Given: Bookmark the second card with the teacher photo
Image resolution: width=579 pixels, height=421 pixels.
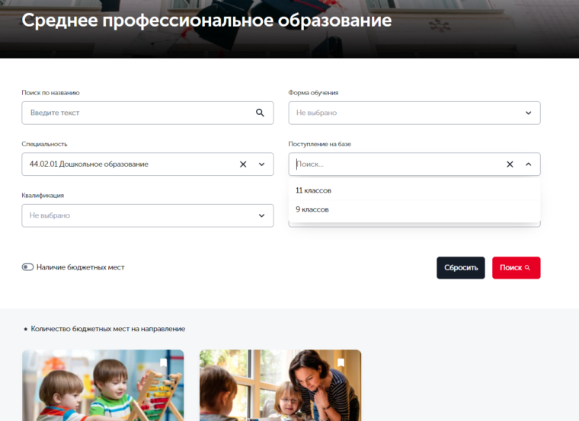Looking at the screenshot, I should click(341, 362).
